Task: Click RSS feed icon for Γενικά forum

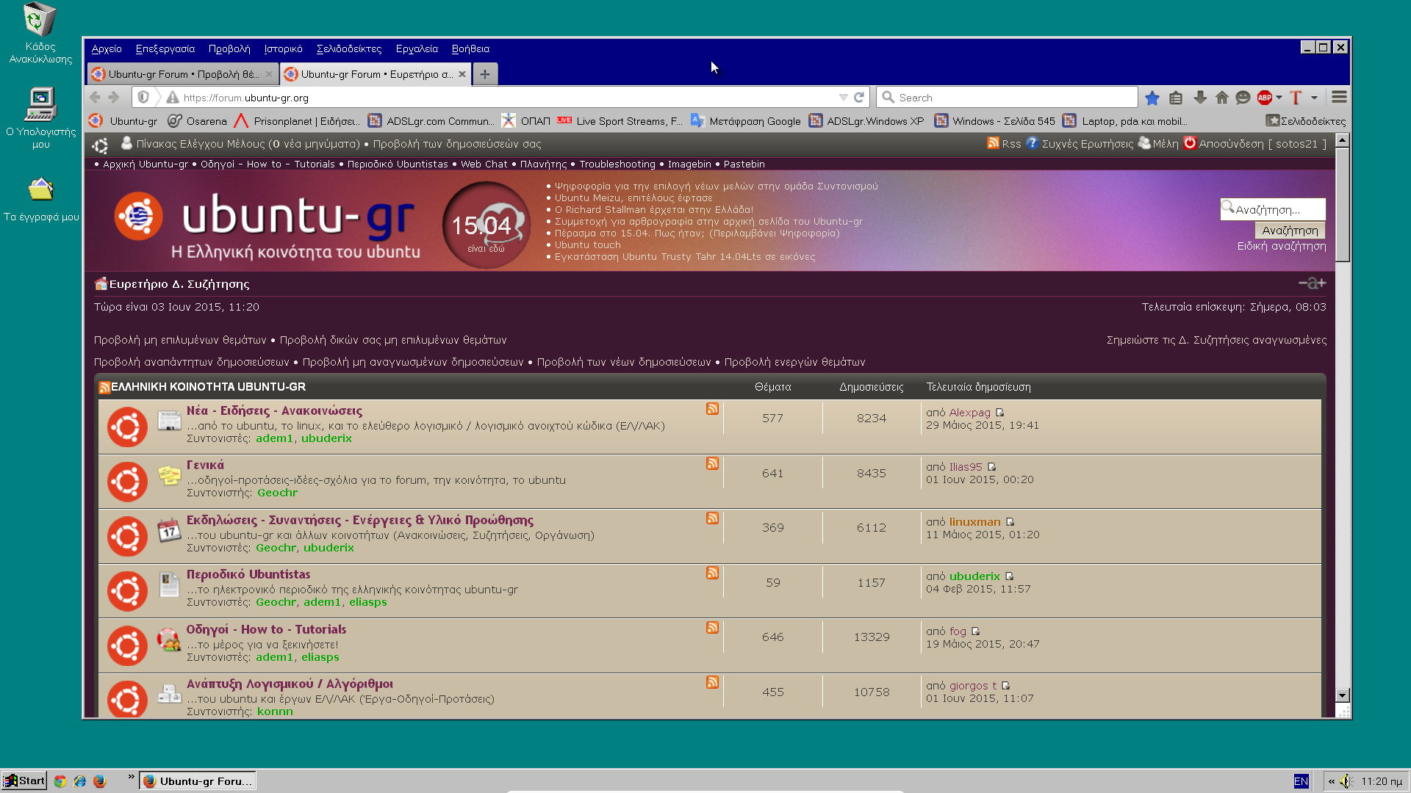Action: click(x=712, y=463)
